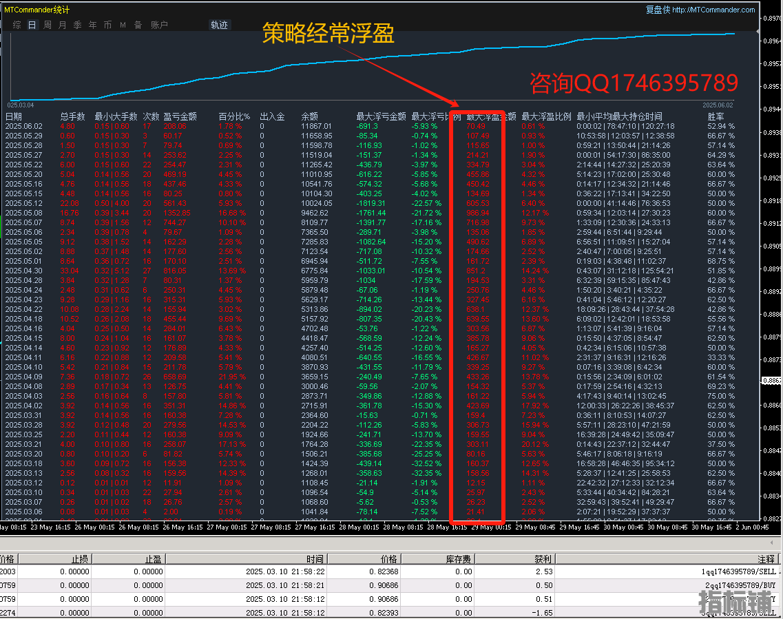Switch to the 账户 account tab
Viewport: 783px width, 619px height.
pyautogui.click(x=159, y=25)
